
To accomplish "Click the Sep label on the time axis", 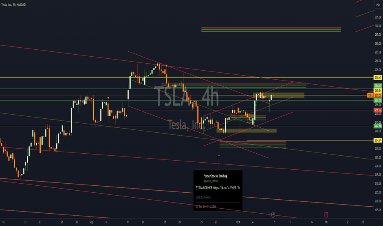I will coord(91,222).
